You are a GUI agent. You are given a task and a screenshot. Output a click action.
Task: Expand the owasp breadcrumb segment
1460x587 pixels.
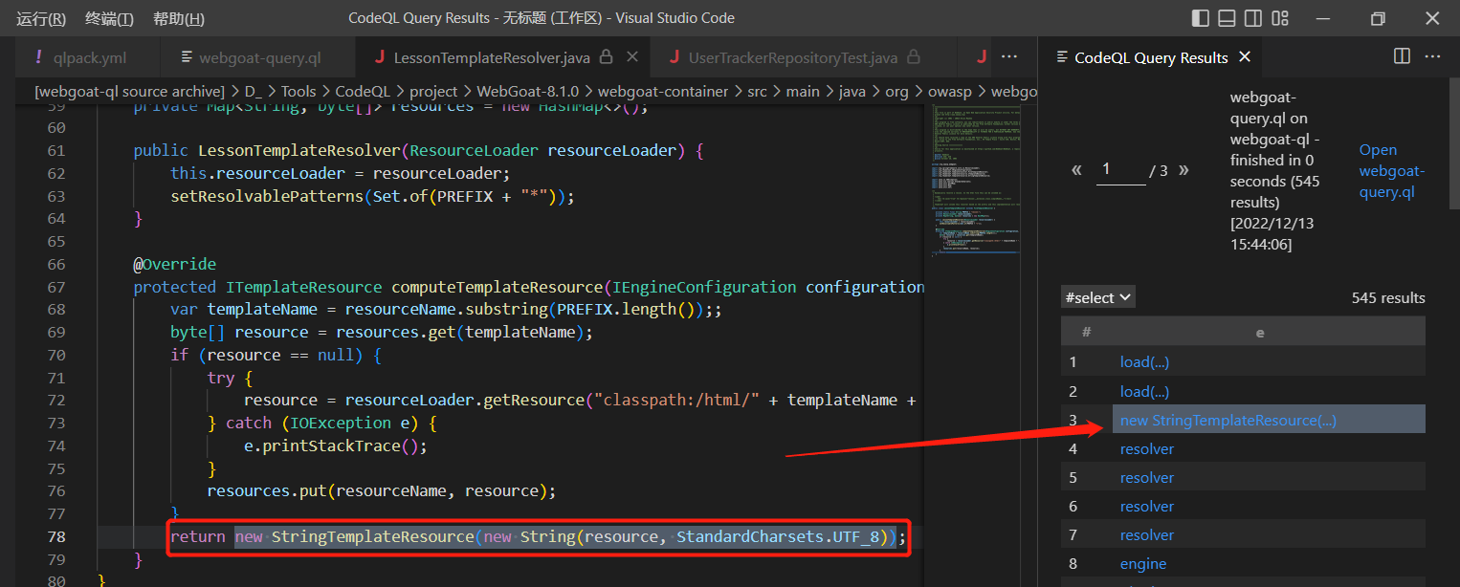point(950,92)
